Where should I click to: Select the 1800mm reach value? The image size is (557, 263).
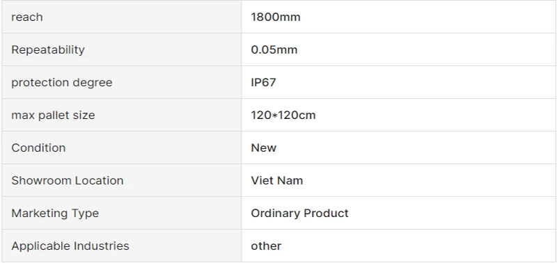(276, 17)
